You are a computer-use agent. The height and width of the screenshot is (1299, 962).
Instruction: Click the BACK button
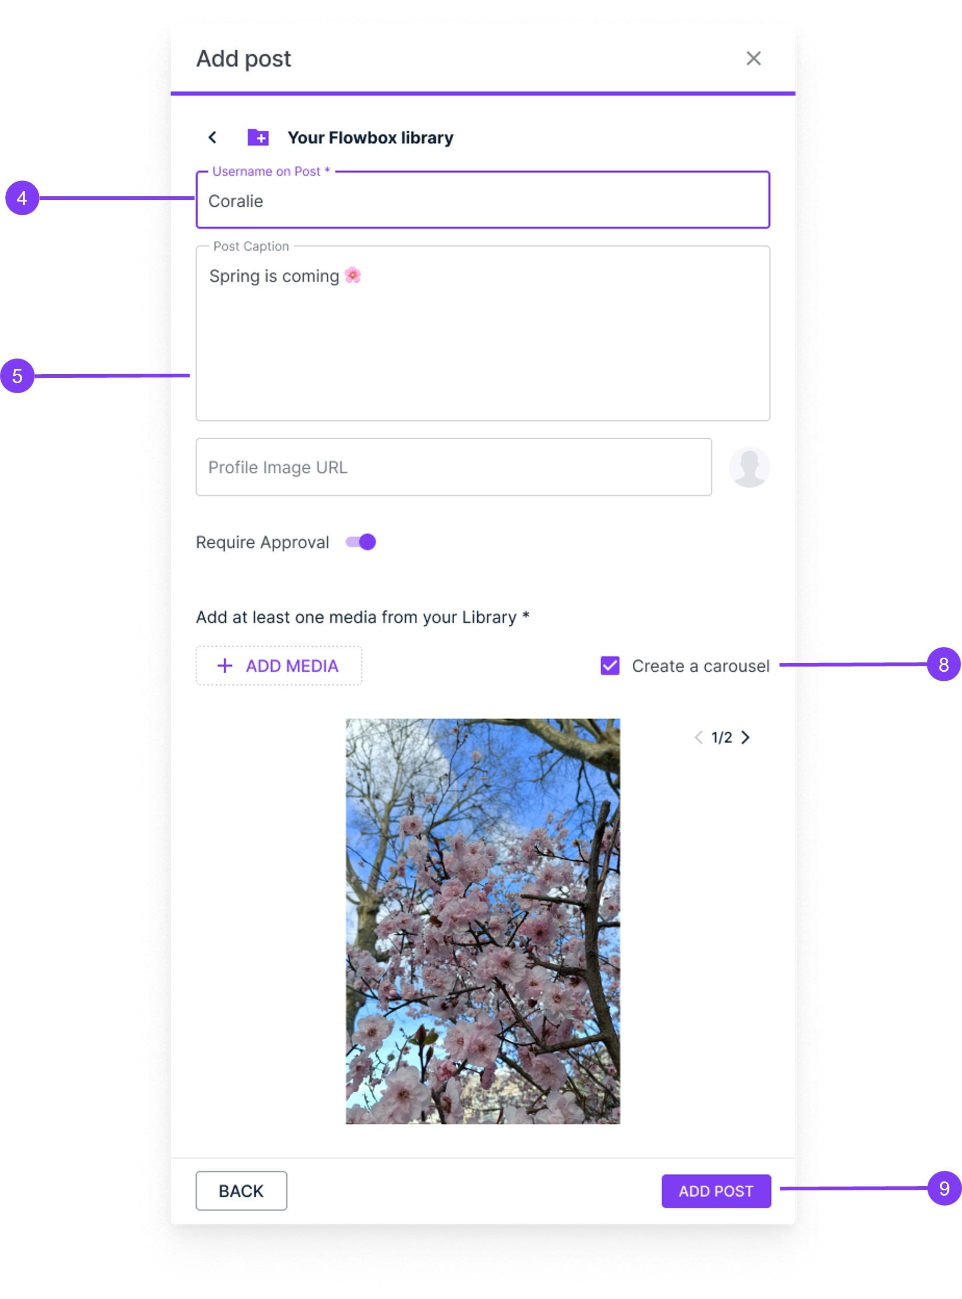(x=241, y=1191)
